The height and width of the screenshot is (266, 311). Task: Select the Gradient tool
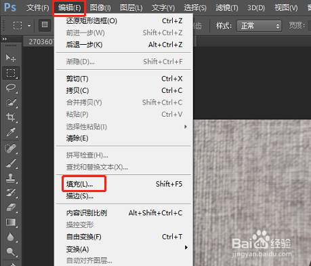click(11, 223)
